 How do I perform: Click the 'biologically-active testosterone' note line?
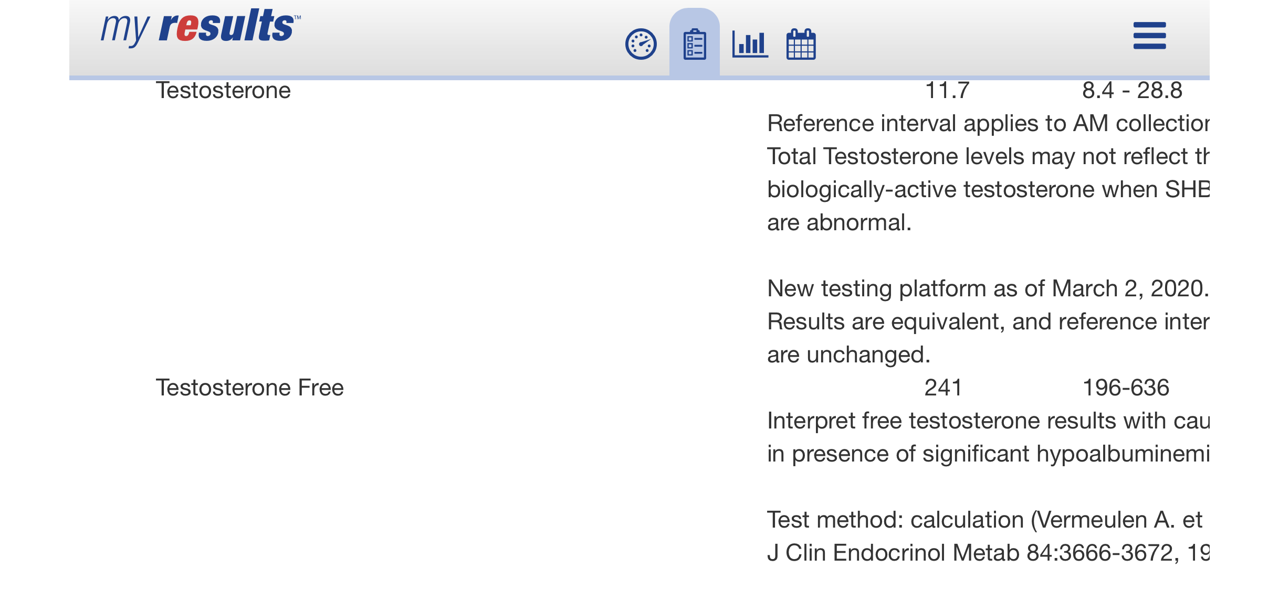pos(987,190)
